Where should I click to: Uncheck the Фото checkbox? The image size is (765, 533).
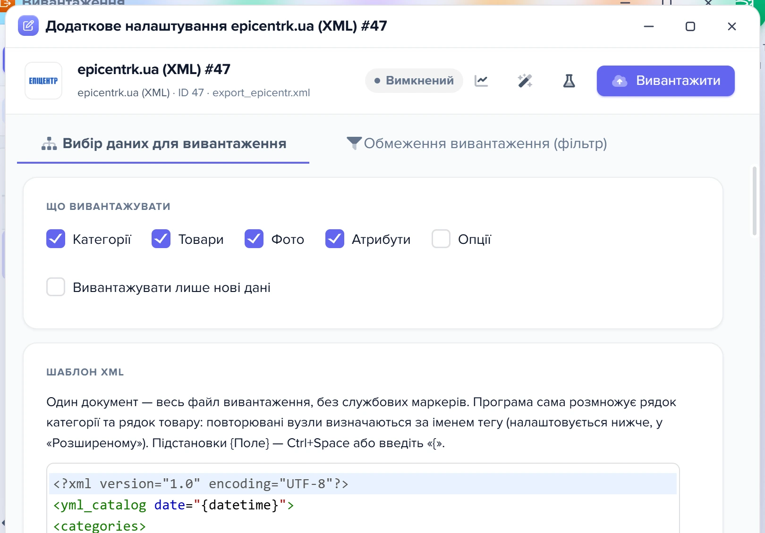[254, 239]
